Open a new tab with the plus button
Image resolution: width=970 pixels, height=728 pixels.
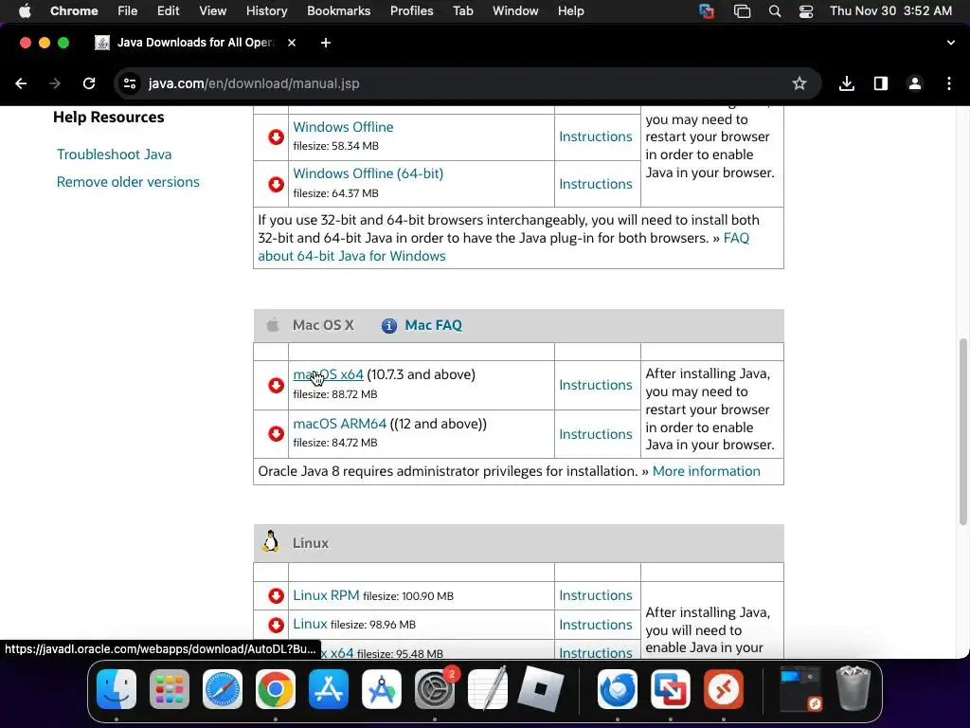coord(326,43)
